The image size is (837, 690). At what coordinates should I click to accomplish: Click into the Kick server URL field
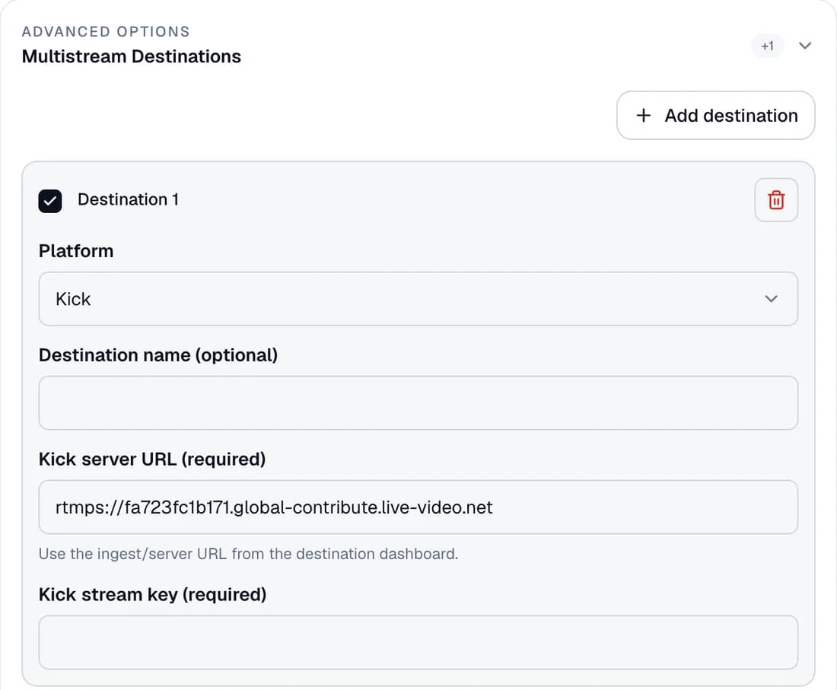pos(418,507)
